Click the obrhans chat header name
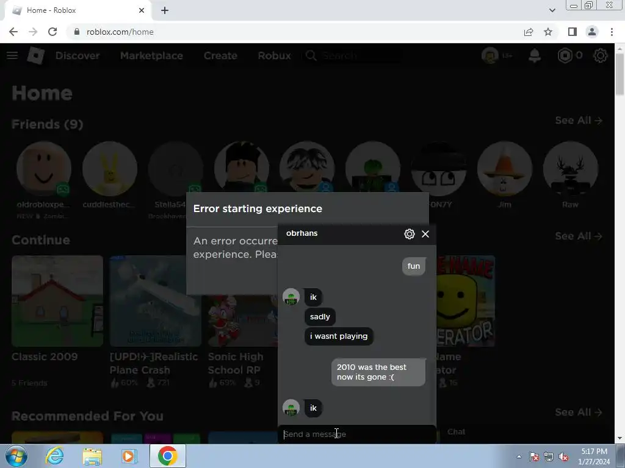Image resolution: width=625 pixels, height=468 pixels. point(302,233)
